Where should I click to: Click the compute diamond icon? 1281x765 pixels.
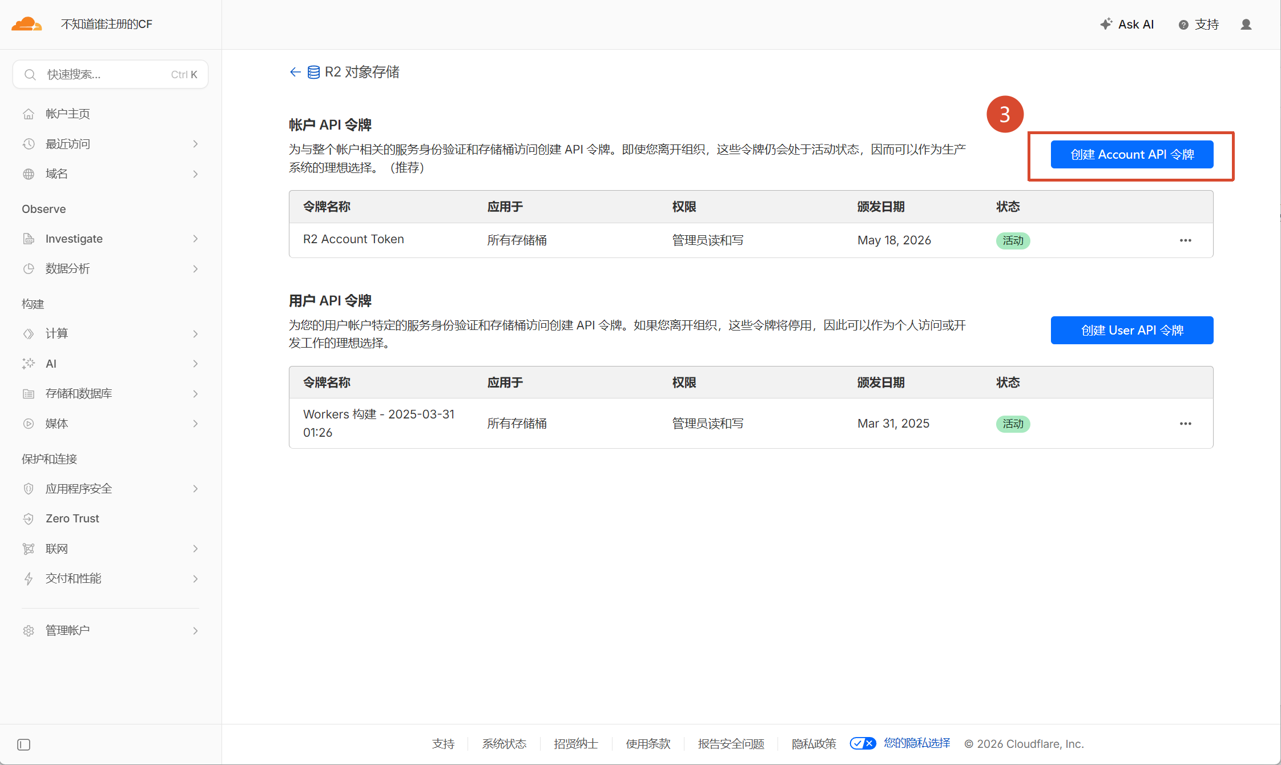click(29, 333)
